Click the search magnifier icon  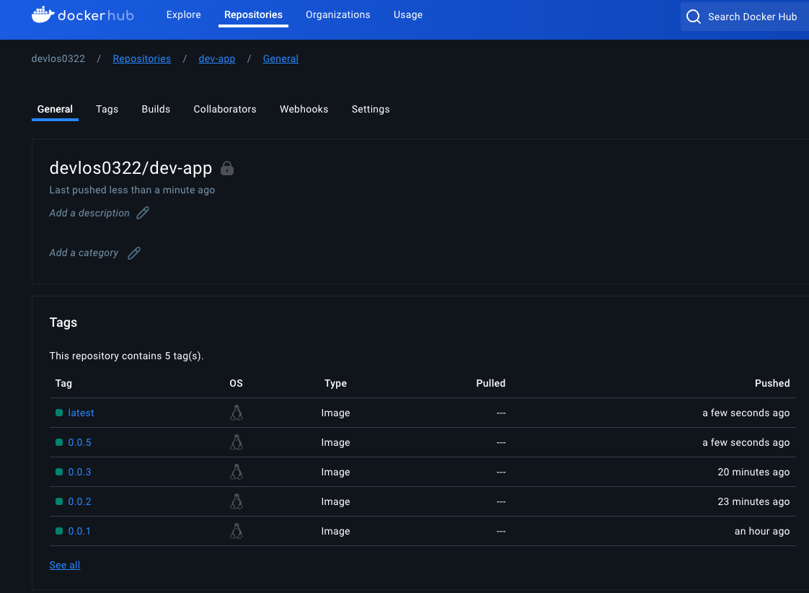pyautogui.click(x=694, y=17)
